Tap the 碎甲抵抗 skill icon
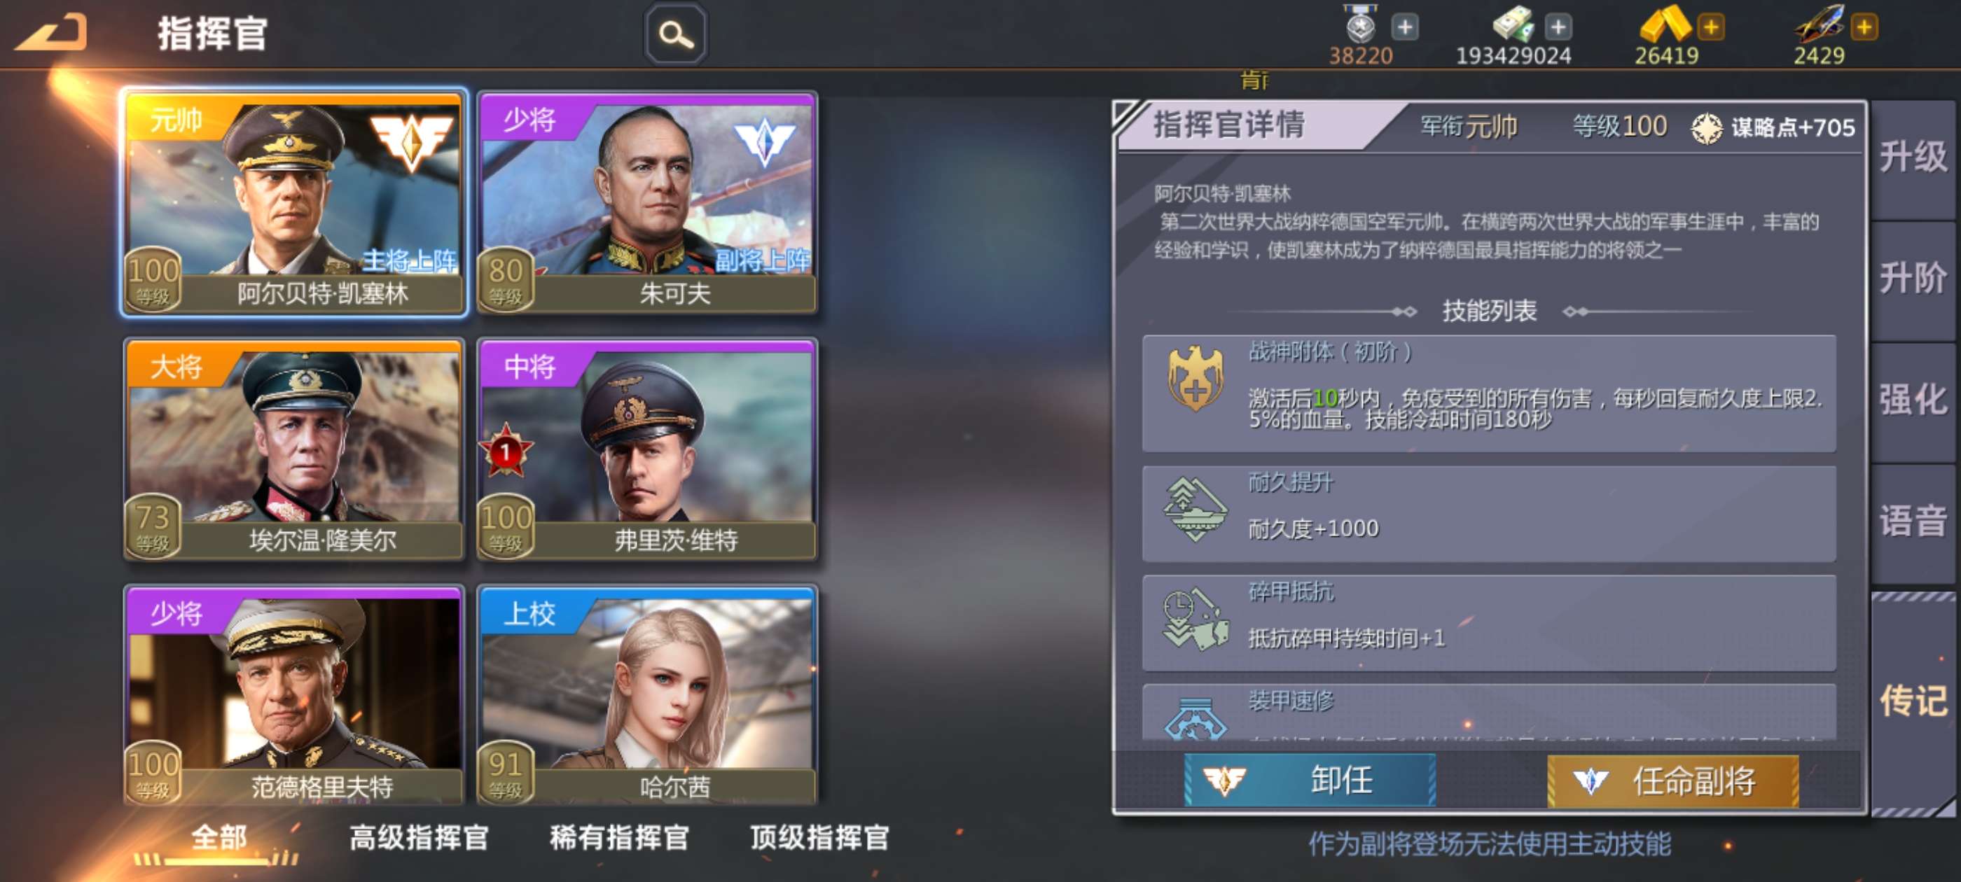Viewport: 1961px width, 882px height. [1196, 619]
